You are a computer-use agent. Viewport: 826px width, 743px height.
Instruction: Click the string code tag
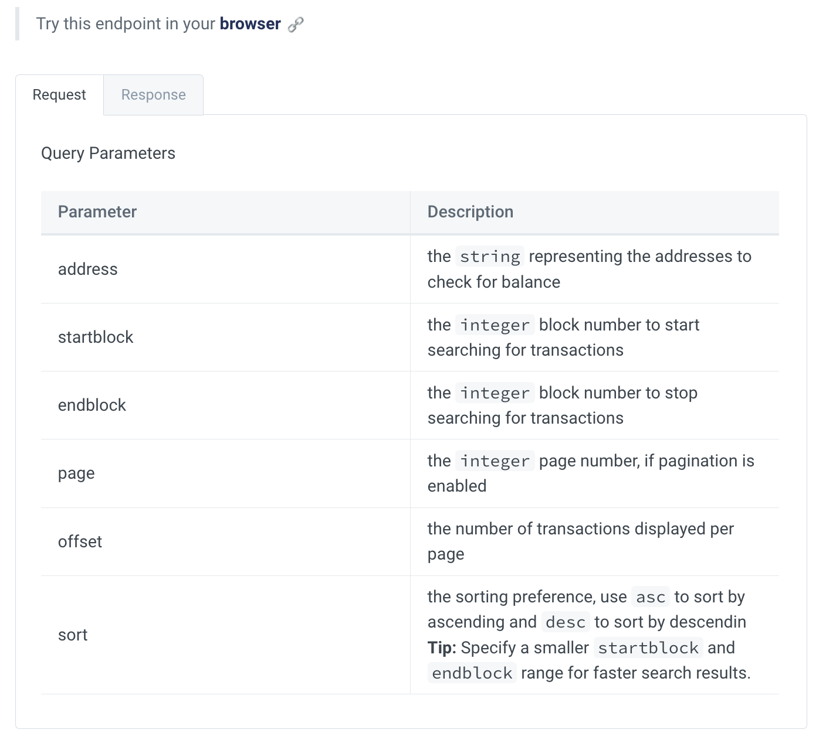pyautogui.click(x=490, y=257)
